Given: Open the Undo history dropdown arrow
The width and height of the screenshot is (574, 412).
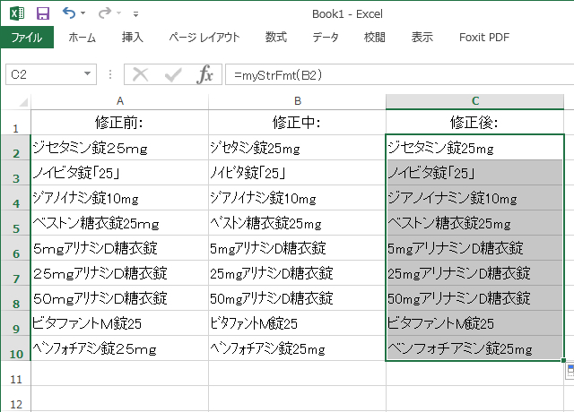Looking at the screenshot, I should pos(83,14).
